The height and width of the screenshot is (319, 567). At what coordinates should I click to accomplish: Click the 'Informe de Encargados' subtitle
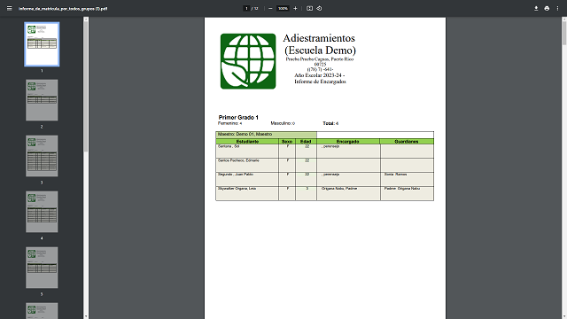pos(320,82)
